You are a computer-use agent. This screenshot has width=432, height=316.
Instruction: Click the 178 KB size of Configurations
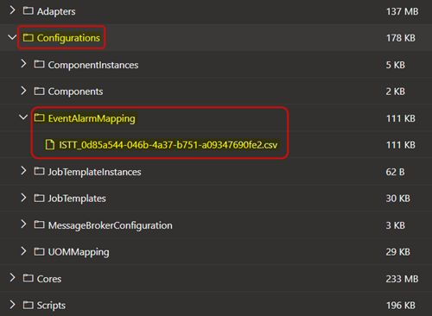[401, 38]
